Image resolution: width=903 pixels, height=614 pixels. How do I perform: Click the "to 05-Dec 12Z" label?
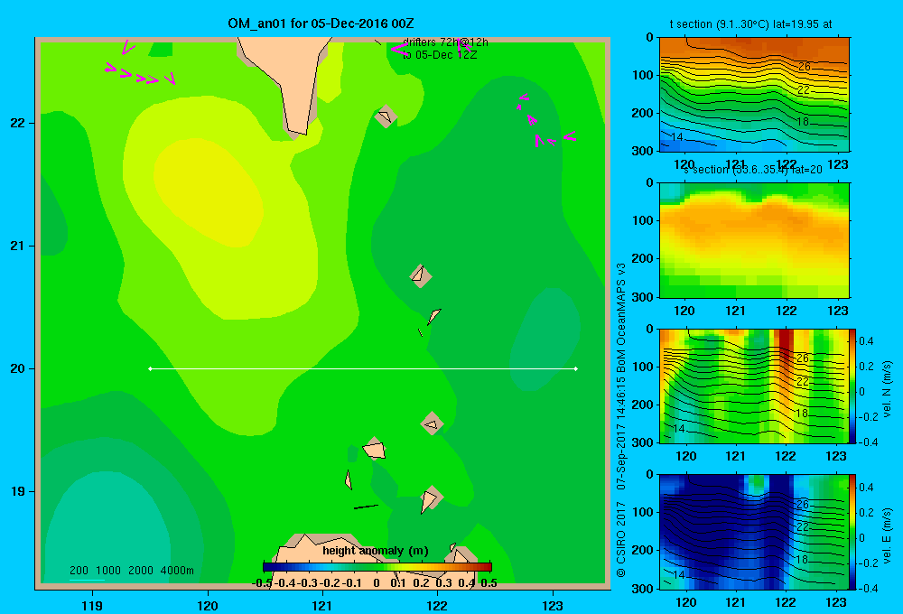pyautogui.click(x=440, y=55)
